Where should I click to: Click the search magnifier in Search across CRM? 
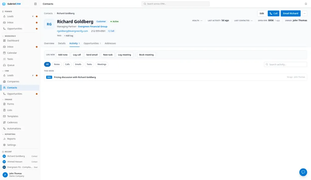tap(145, 4)
